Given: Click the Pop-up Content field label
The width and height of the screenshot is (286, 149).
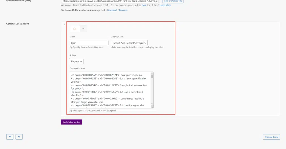Looking at the screenshot, I should coord(77,68).
